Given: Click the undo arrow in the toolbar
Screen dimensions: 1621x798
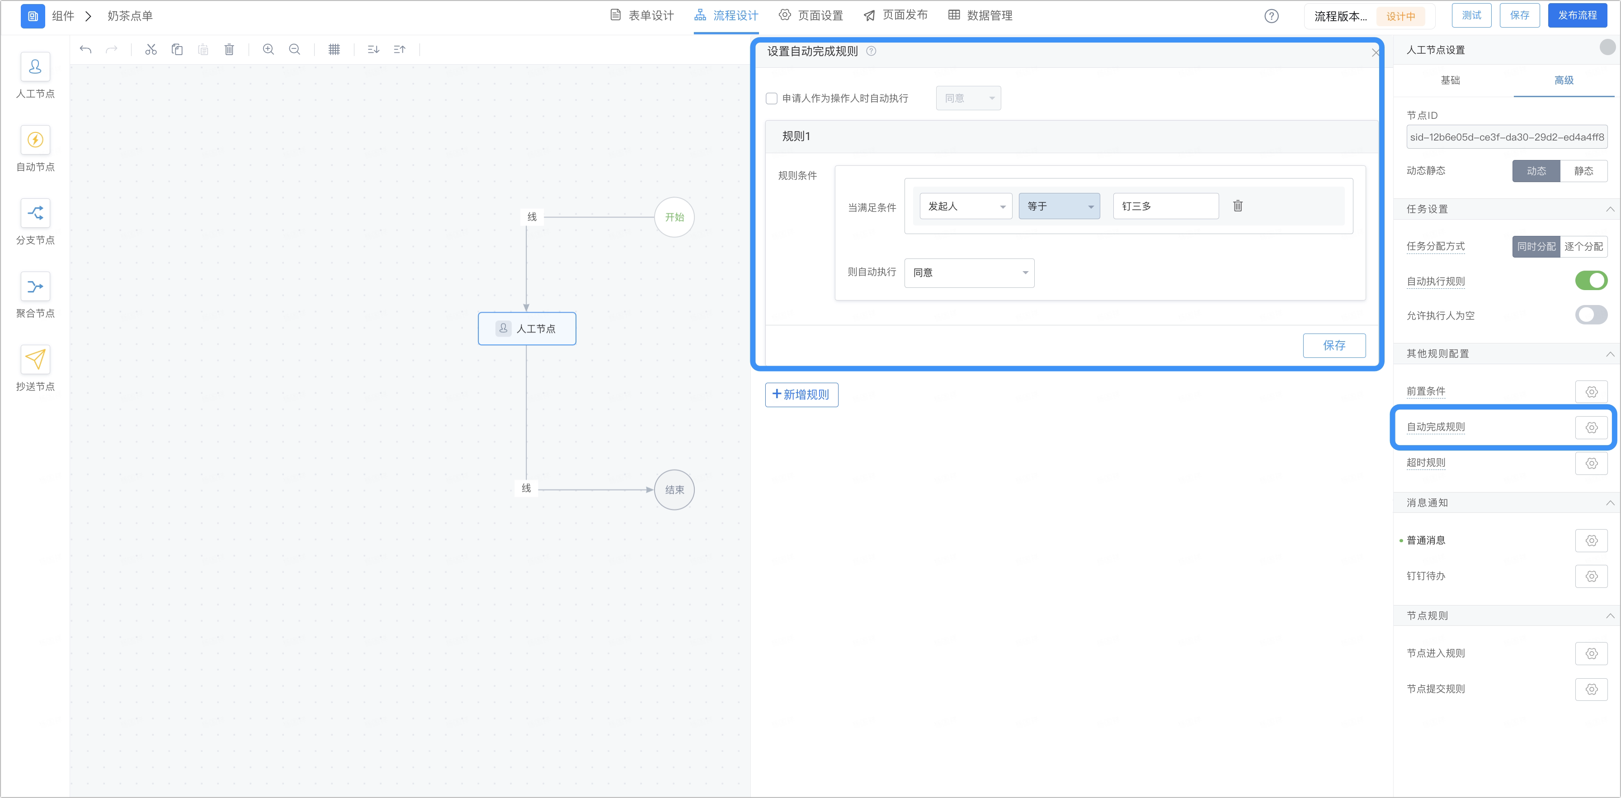Looking at the screenshot, I should coord(85,49).
